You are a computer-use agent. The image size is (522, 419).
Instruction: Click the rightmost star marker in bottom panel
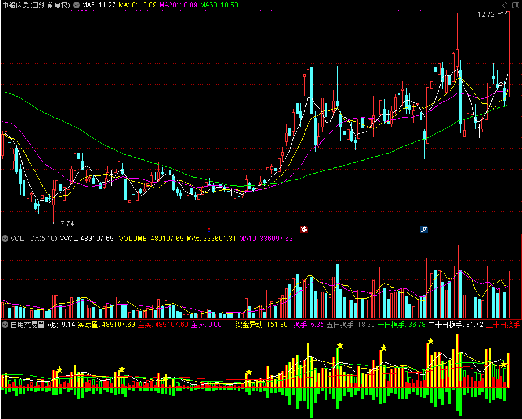coord(504,364)
